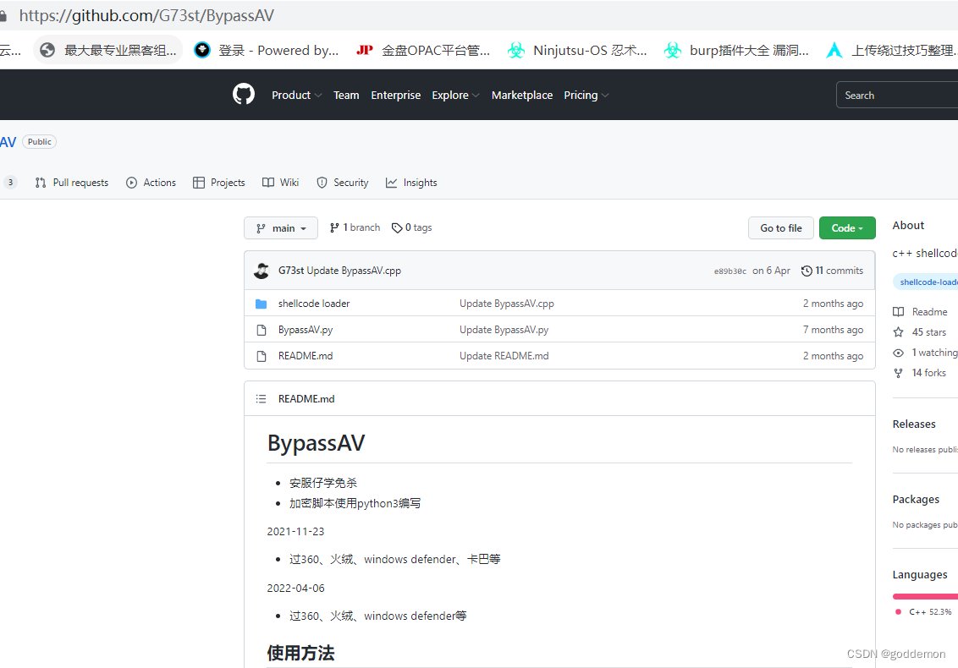The width and height of the screenshot is (958, 668).
Task: Open the 1 branch link
Action: [x=355, y=227]
